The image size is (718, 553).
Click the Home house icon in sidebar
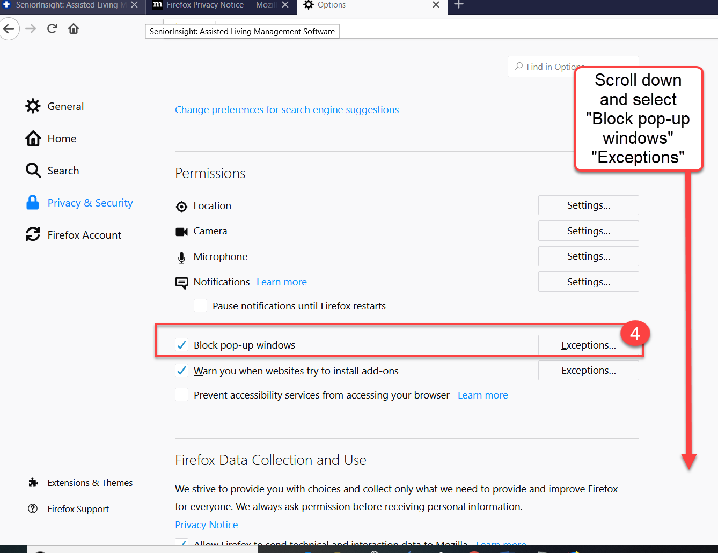click(33, 138)
